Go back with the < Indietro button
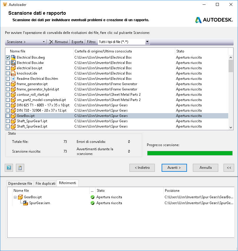The height and width of the screenshot is (251, 238). pos(142,168)
